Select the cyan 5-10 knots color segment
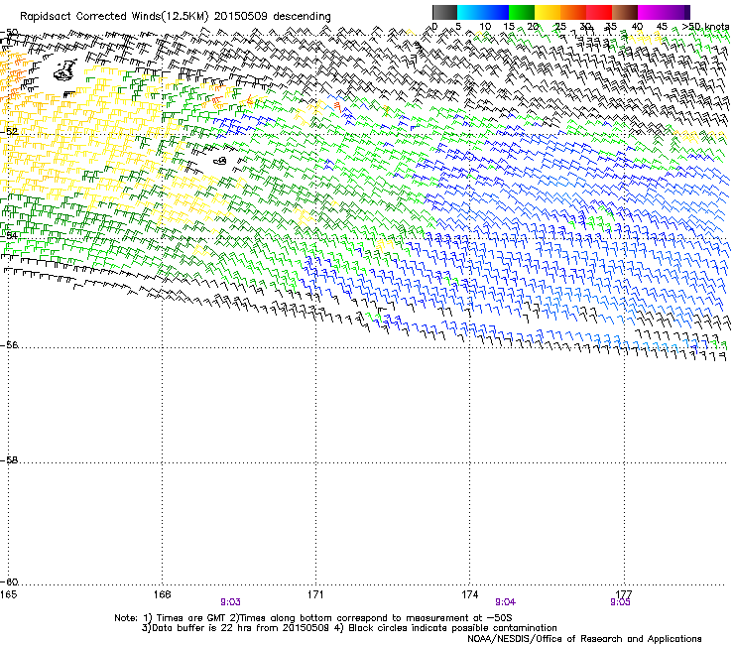Viewport: 734px width, 645px height. 469,12
